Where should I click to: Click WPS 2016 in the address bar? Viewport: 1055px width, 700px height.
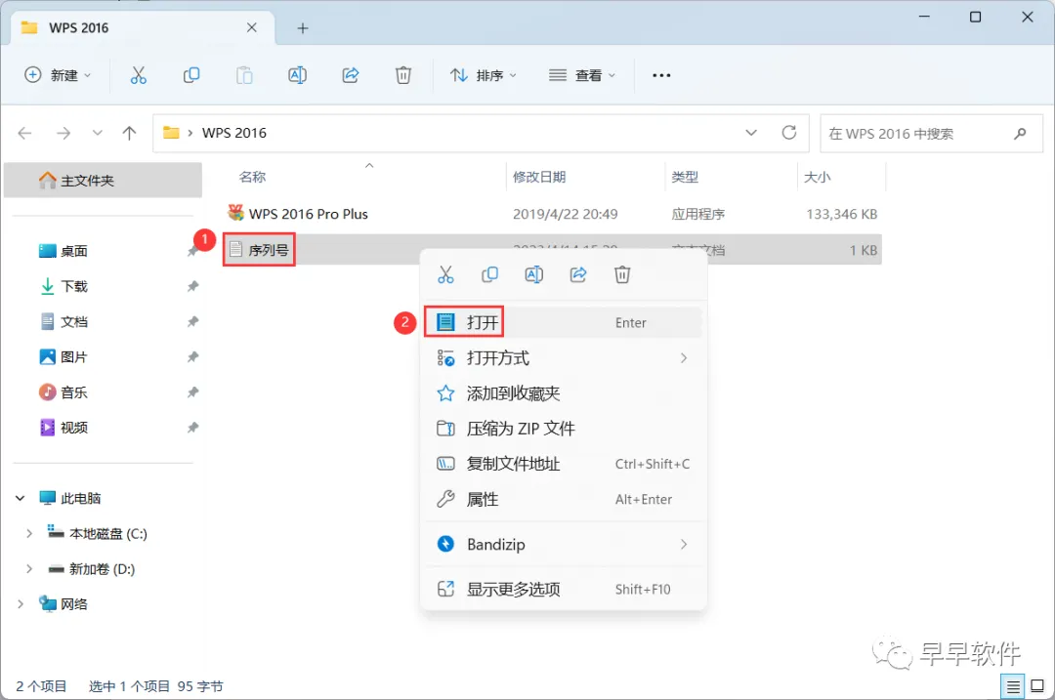pyautogui.click(x=234, y=133)
